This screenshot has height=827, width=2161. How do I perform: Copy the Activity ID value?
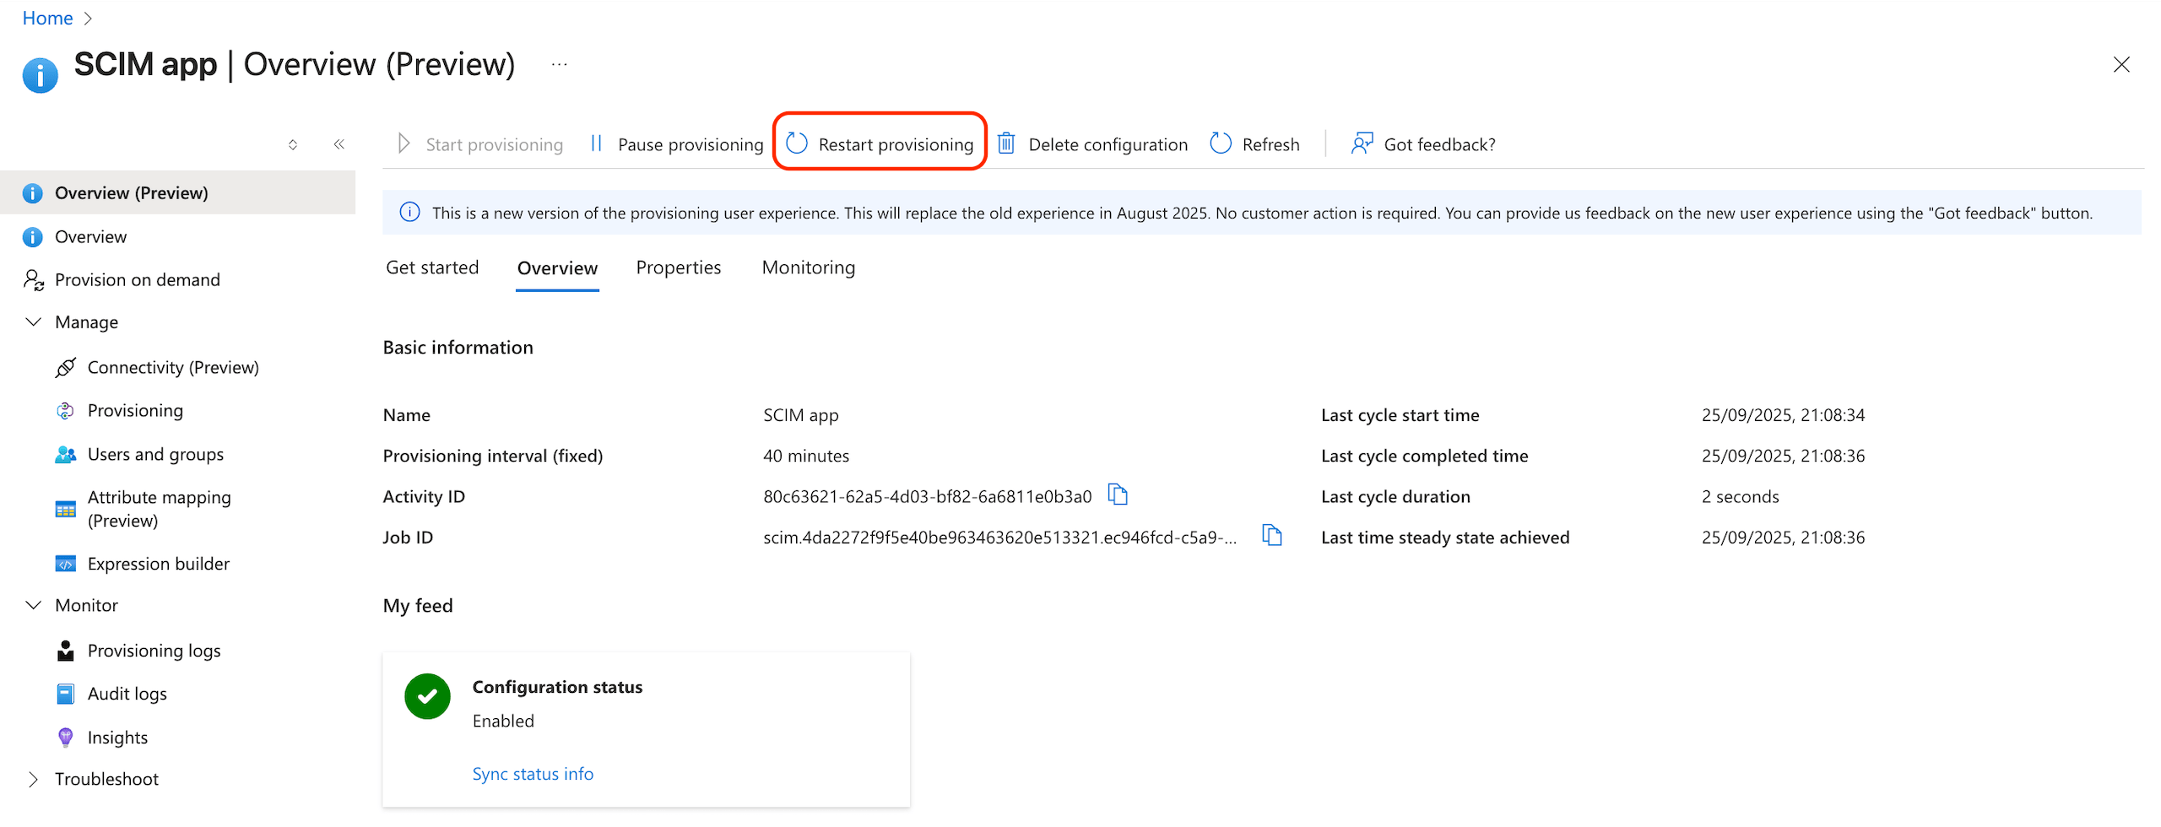point(1118,495)
